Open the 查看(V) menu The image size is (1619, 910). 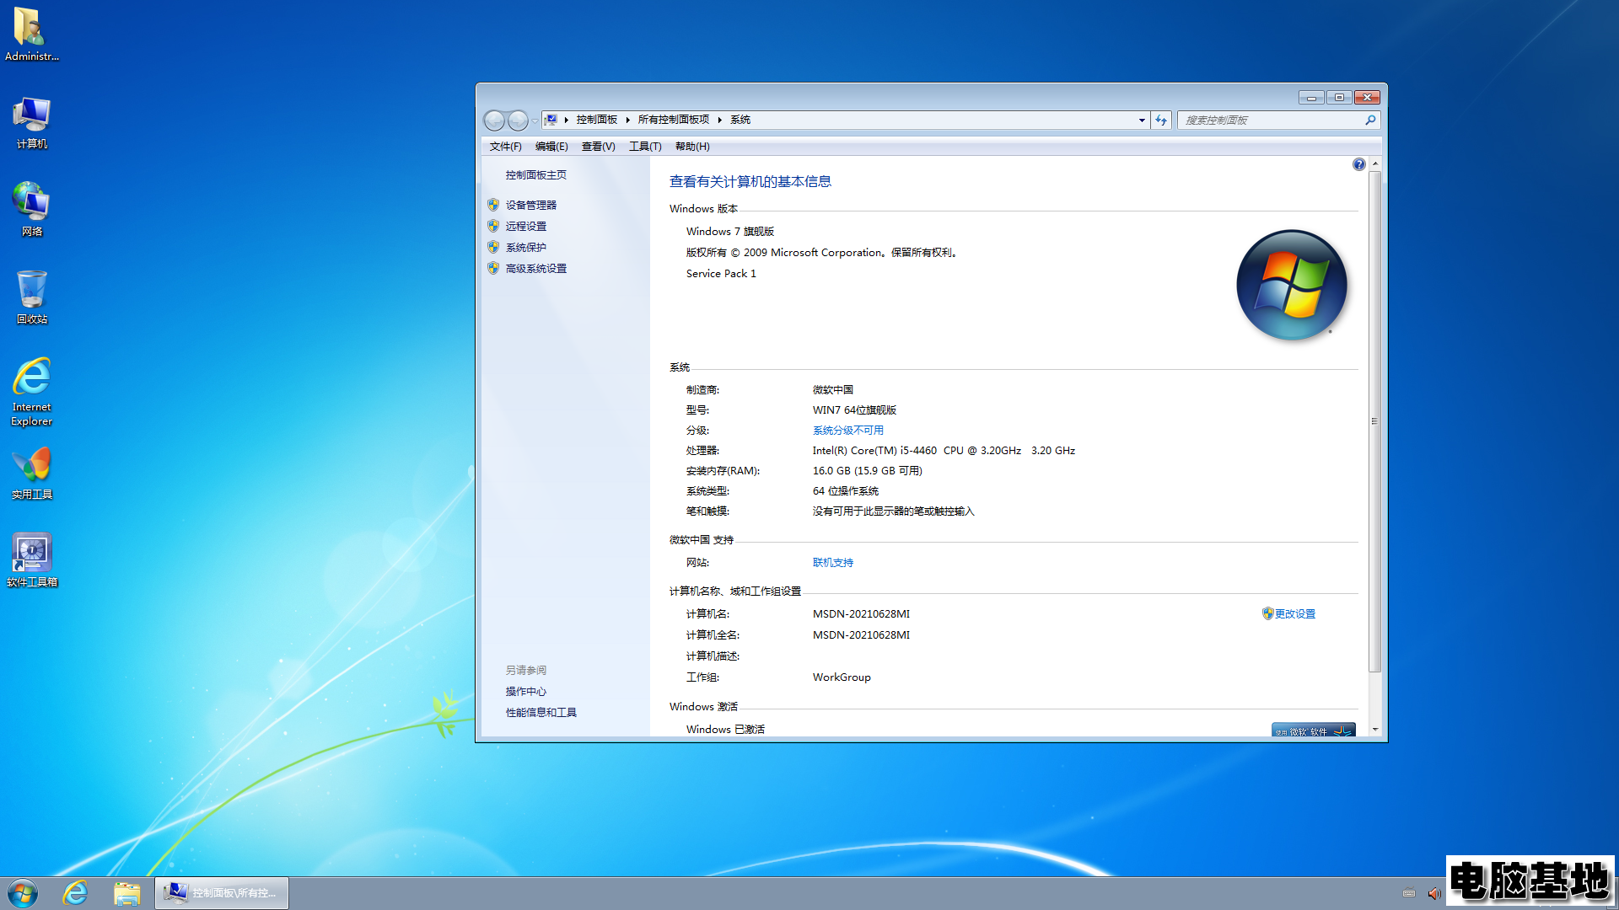[x=598, y=147]
